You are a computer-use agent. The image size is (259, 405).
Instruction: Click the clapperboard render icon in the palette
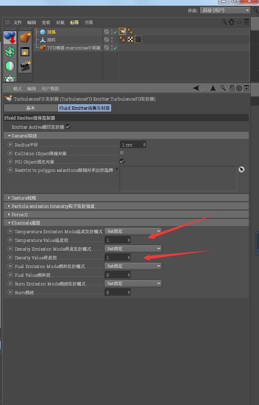(x=25, y=66)
